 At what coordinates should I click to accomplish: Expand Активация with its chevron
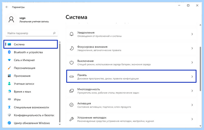coord(192,105)
